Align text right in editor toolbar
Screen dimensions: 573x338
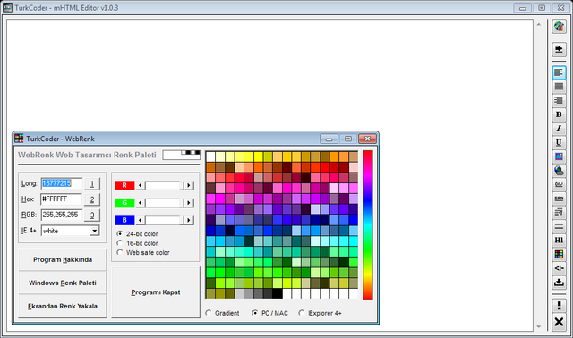(x=559, y=100)
